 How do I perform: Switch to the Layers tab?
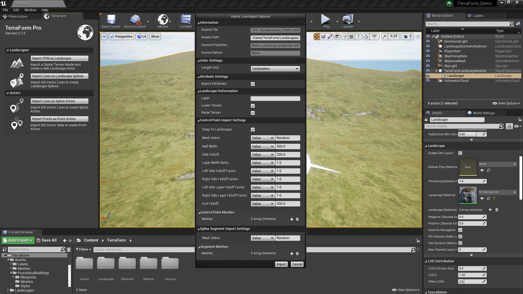[x=478, y=16]
